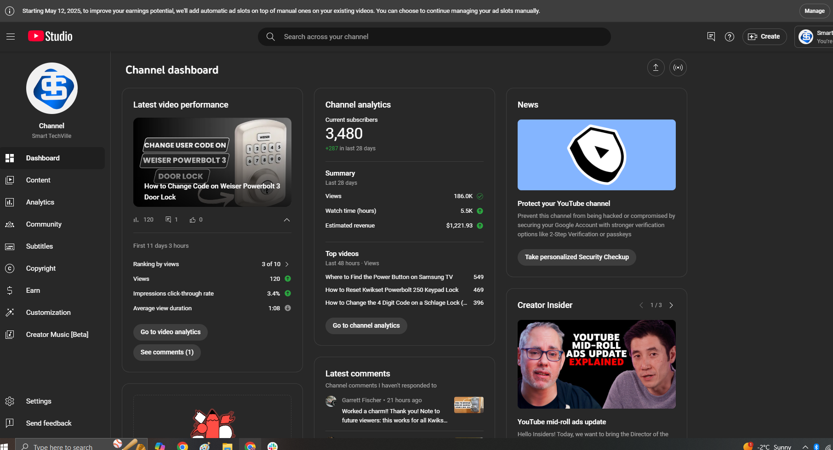This screenshot has height=450, width=833.
Task: Open How to Change the 4 Digit Code video
Action: pyautogui.click(x=396, y=303)
